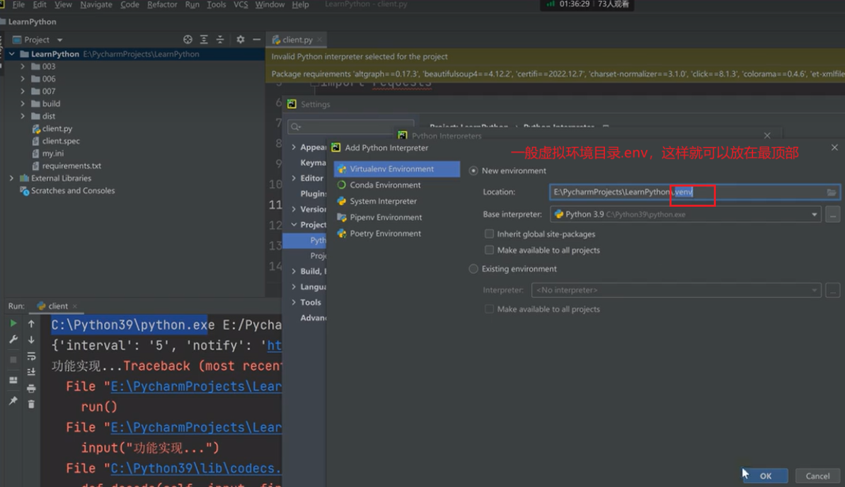Open Project panel gear options
Viewport: 845px width, 487px height.
(x=240, y=40)
